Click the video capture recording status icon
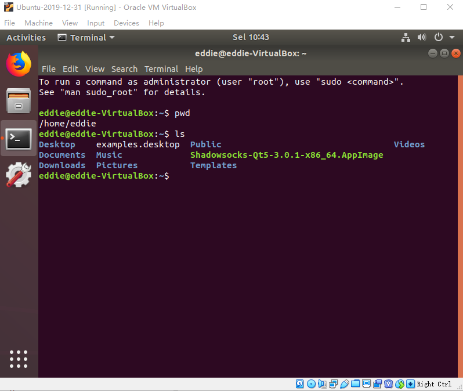The width and height of the screenshot is (463, 391). [377, 384]
